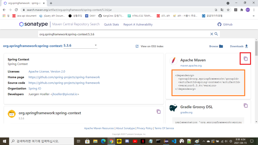Open Visual Studio Code from taskbar
The height and width of the screenshot is (145, 258).
point(174,141)
